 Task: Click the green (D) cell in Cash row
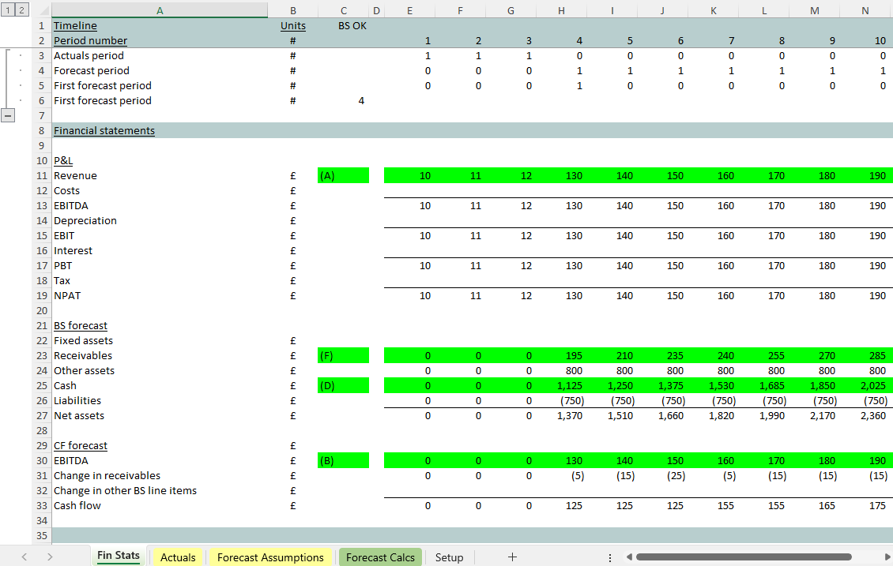[343, 386]
